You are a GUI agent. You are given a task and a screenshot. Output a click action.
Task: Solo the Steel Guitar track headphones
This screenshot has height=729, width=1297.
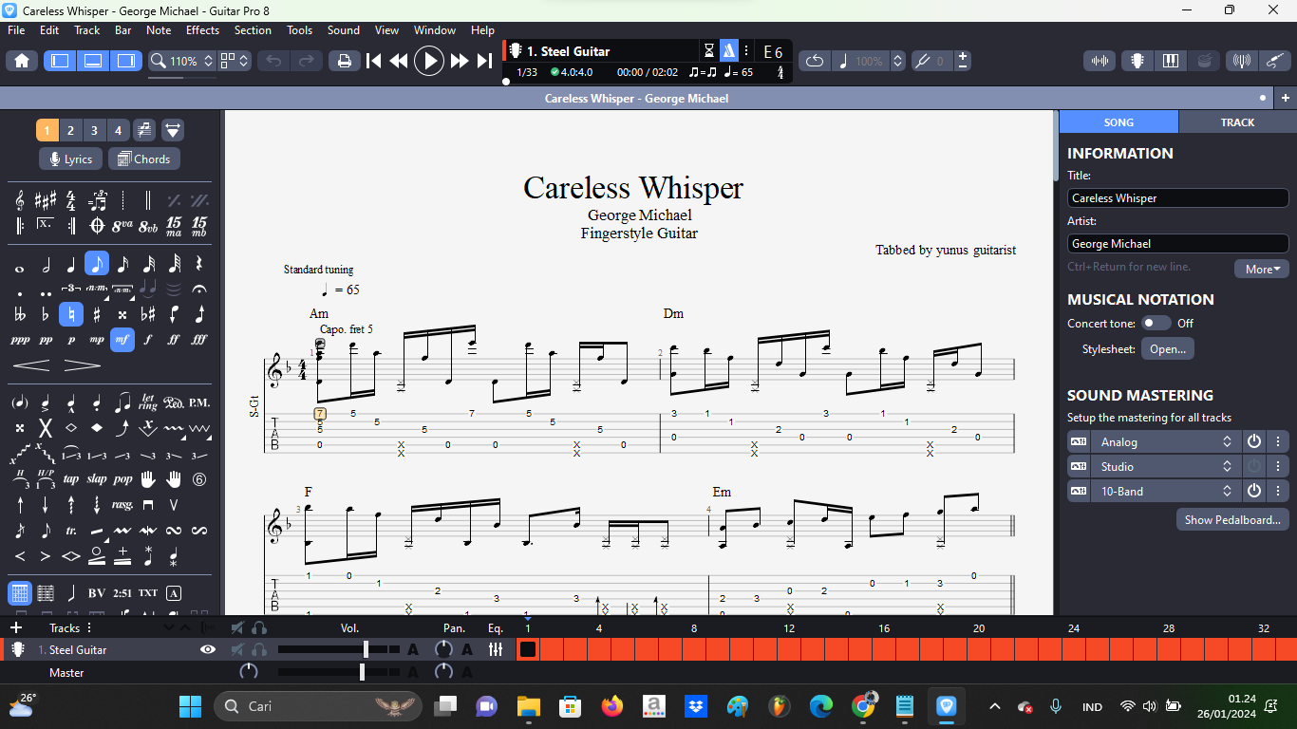(259, 650)
